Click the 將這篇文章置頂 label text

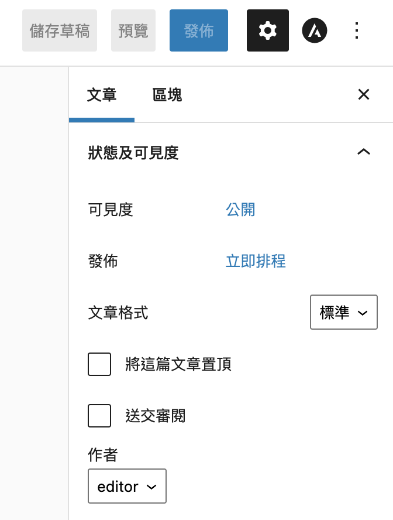click(178, 365)
